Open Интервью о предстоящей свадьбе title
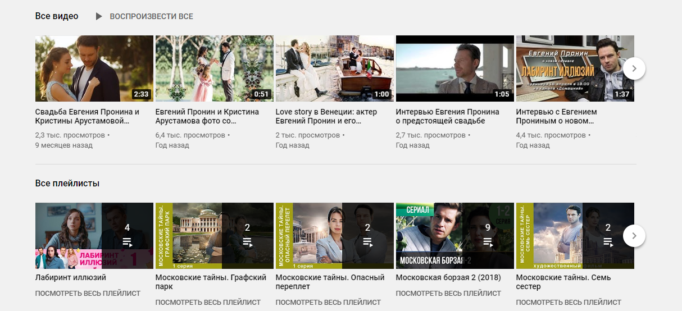 [x=448, y=116]
